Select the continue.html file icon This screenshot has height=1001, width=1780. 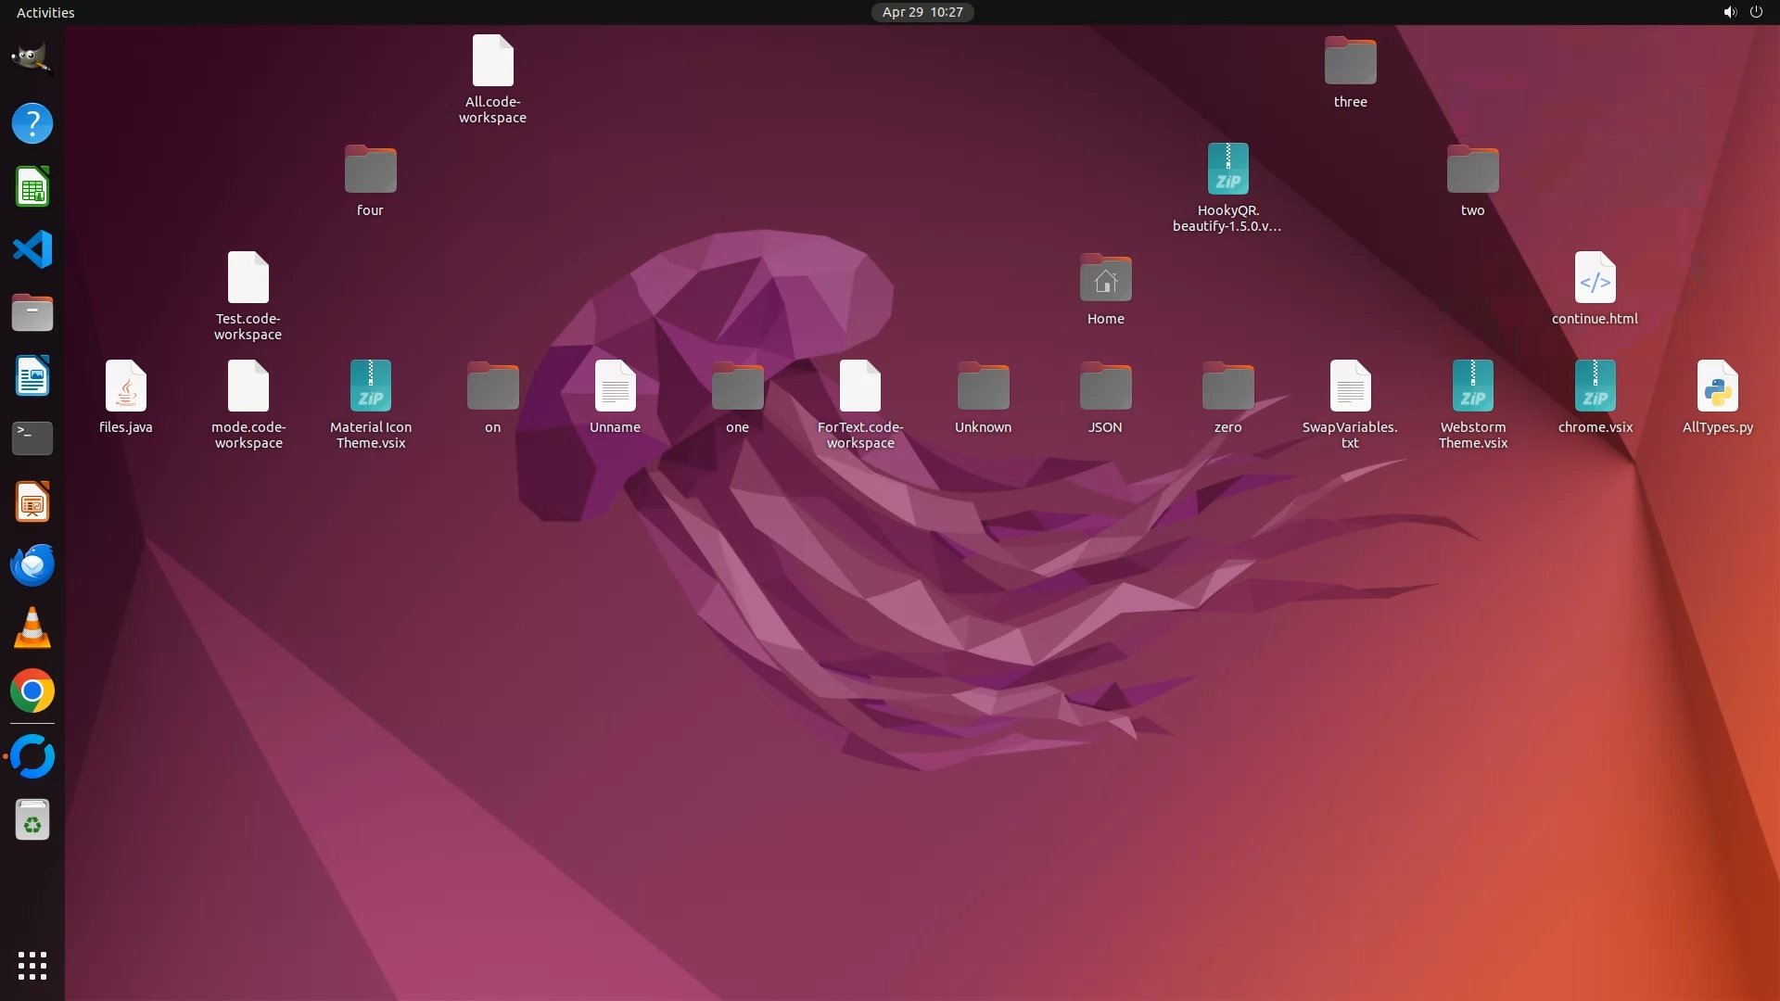pos(1595,278)
